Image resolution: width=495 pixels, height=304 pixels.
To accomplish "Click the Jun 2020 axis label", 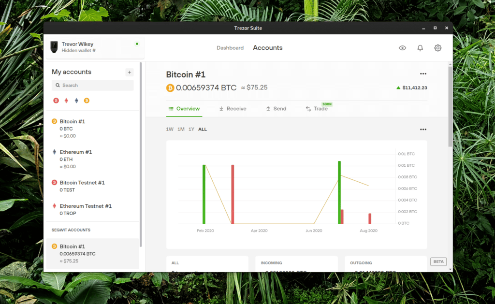I will [314, 231].
